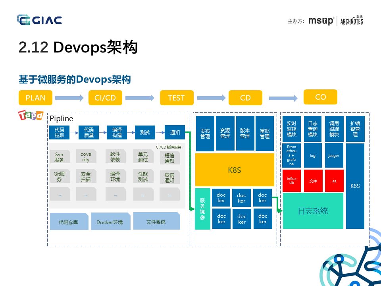This screenshot has width=381, height=286.
Task: Click the 单元测试 plugin box
Action: pyautogui.click(x=143, y=157)
